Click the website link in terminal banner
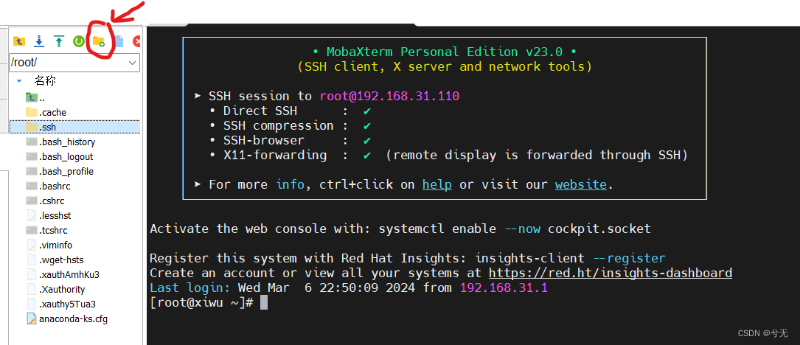Screen dimensions: 800x345 tap(580, 185)
